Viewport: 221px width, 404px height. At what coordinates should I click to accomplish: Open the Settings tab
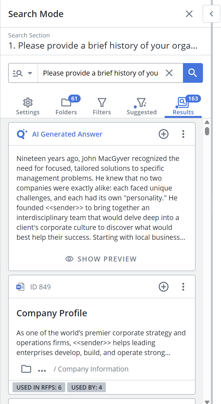tap(28, 106)
